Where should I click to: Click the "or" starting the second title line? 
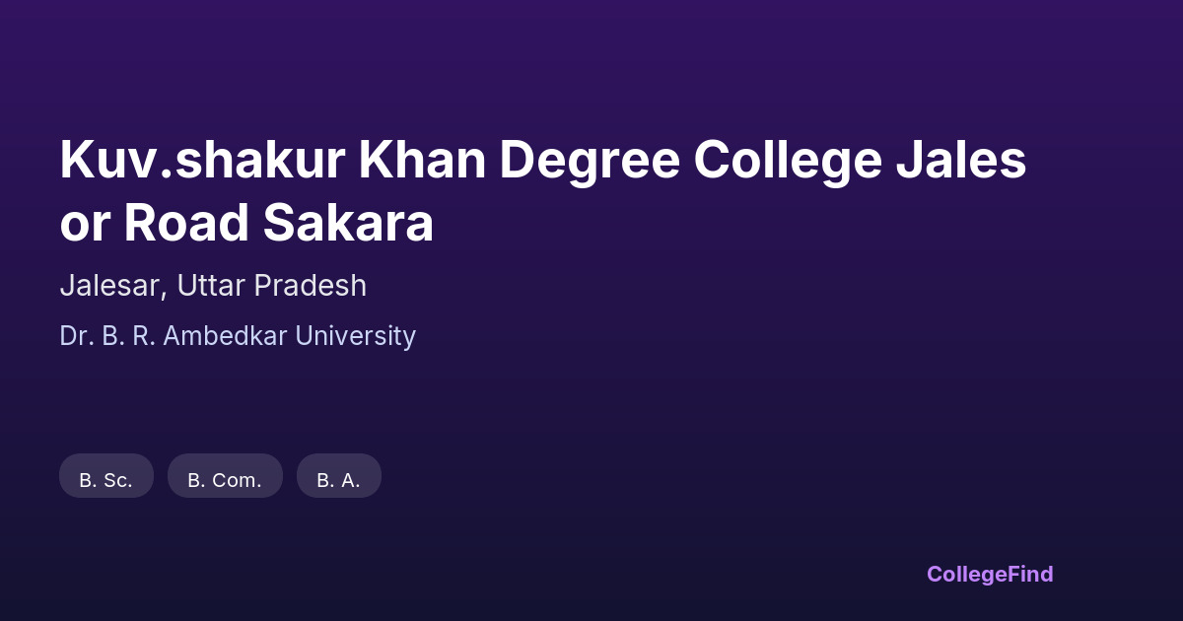(x=85, y=224)
